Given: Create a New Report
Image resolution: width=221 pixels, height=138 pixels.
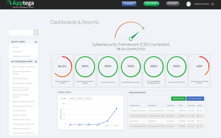Looking at the screenshot, I should (x=178, y=99).
